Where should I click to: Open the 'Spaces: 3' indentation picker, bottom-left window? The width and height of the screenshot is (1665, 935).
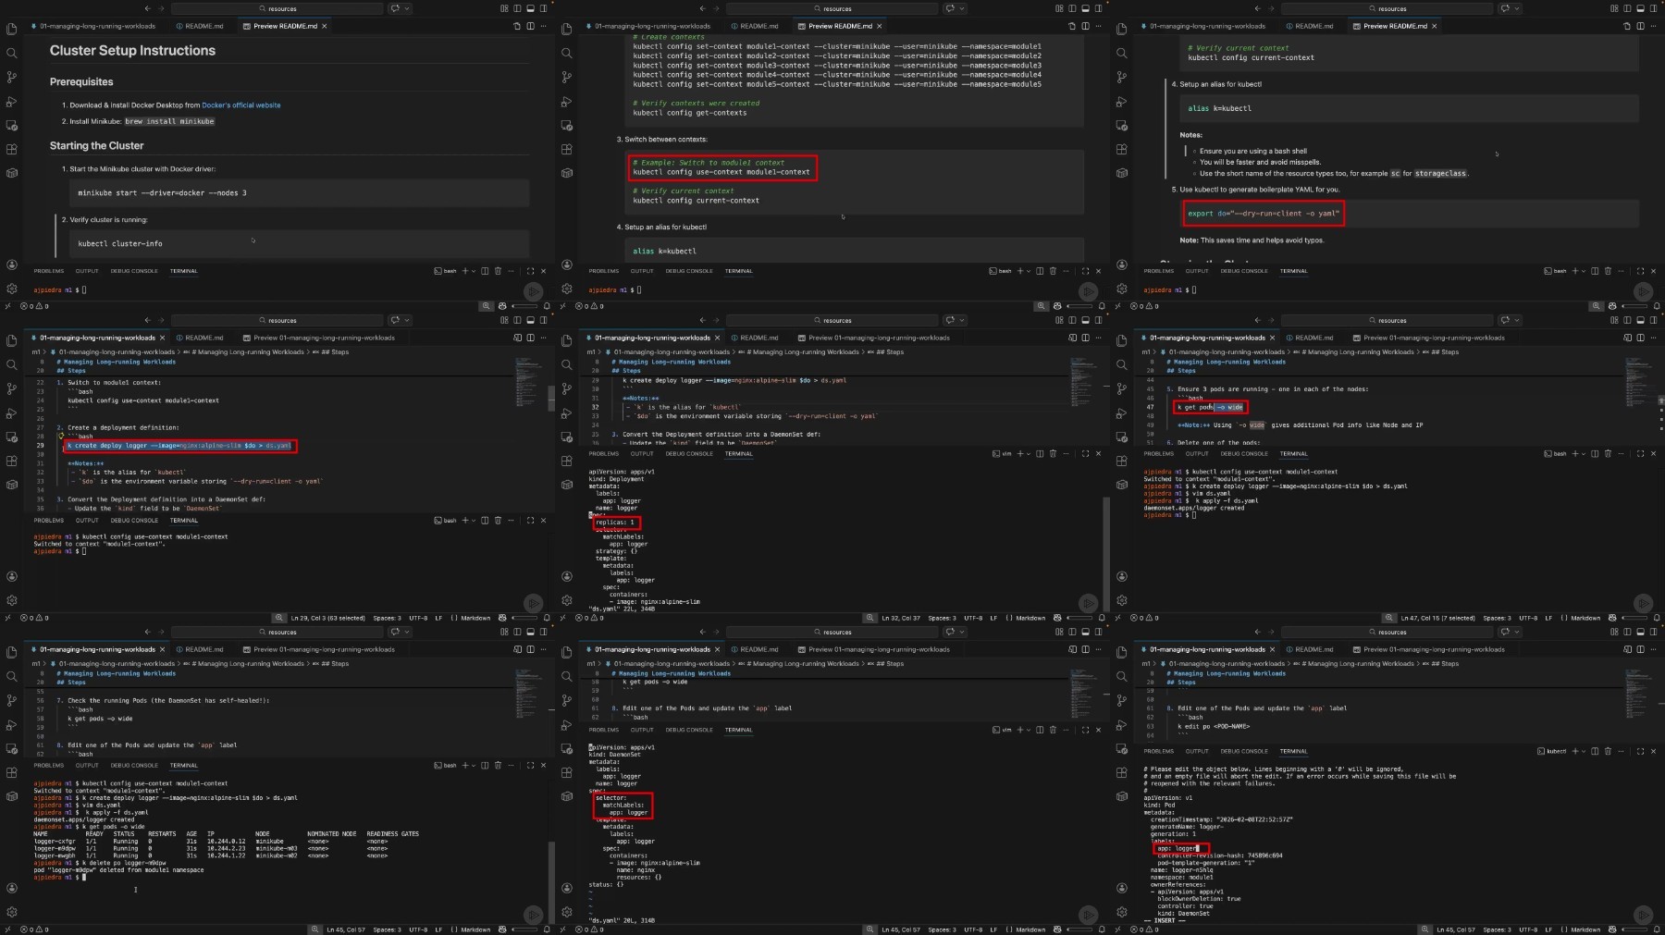tap(387, 929)
